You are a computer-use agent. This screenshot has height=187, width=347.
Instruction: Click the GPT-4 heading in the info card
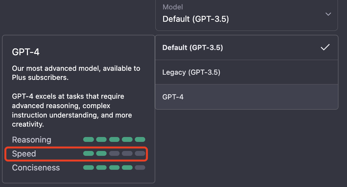coord(26,52)
